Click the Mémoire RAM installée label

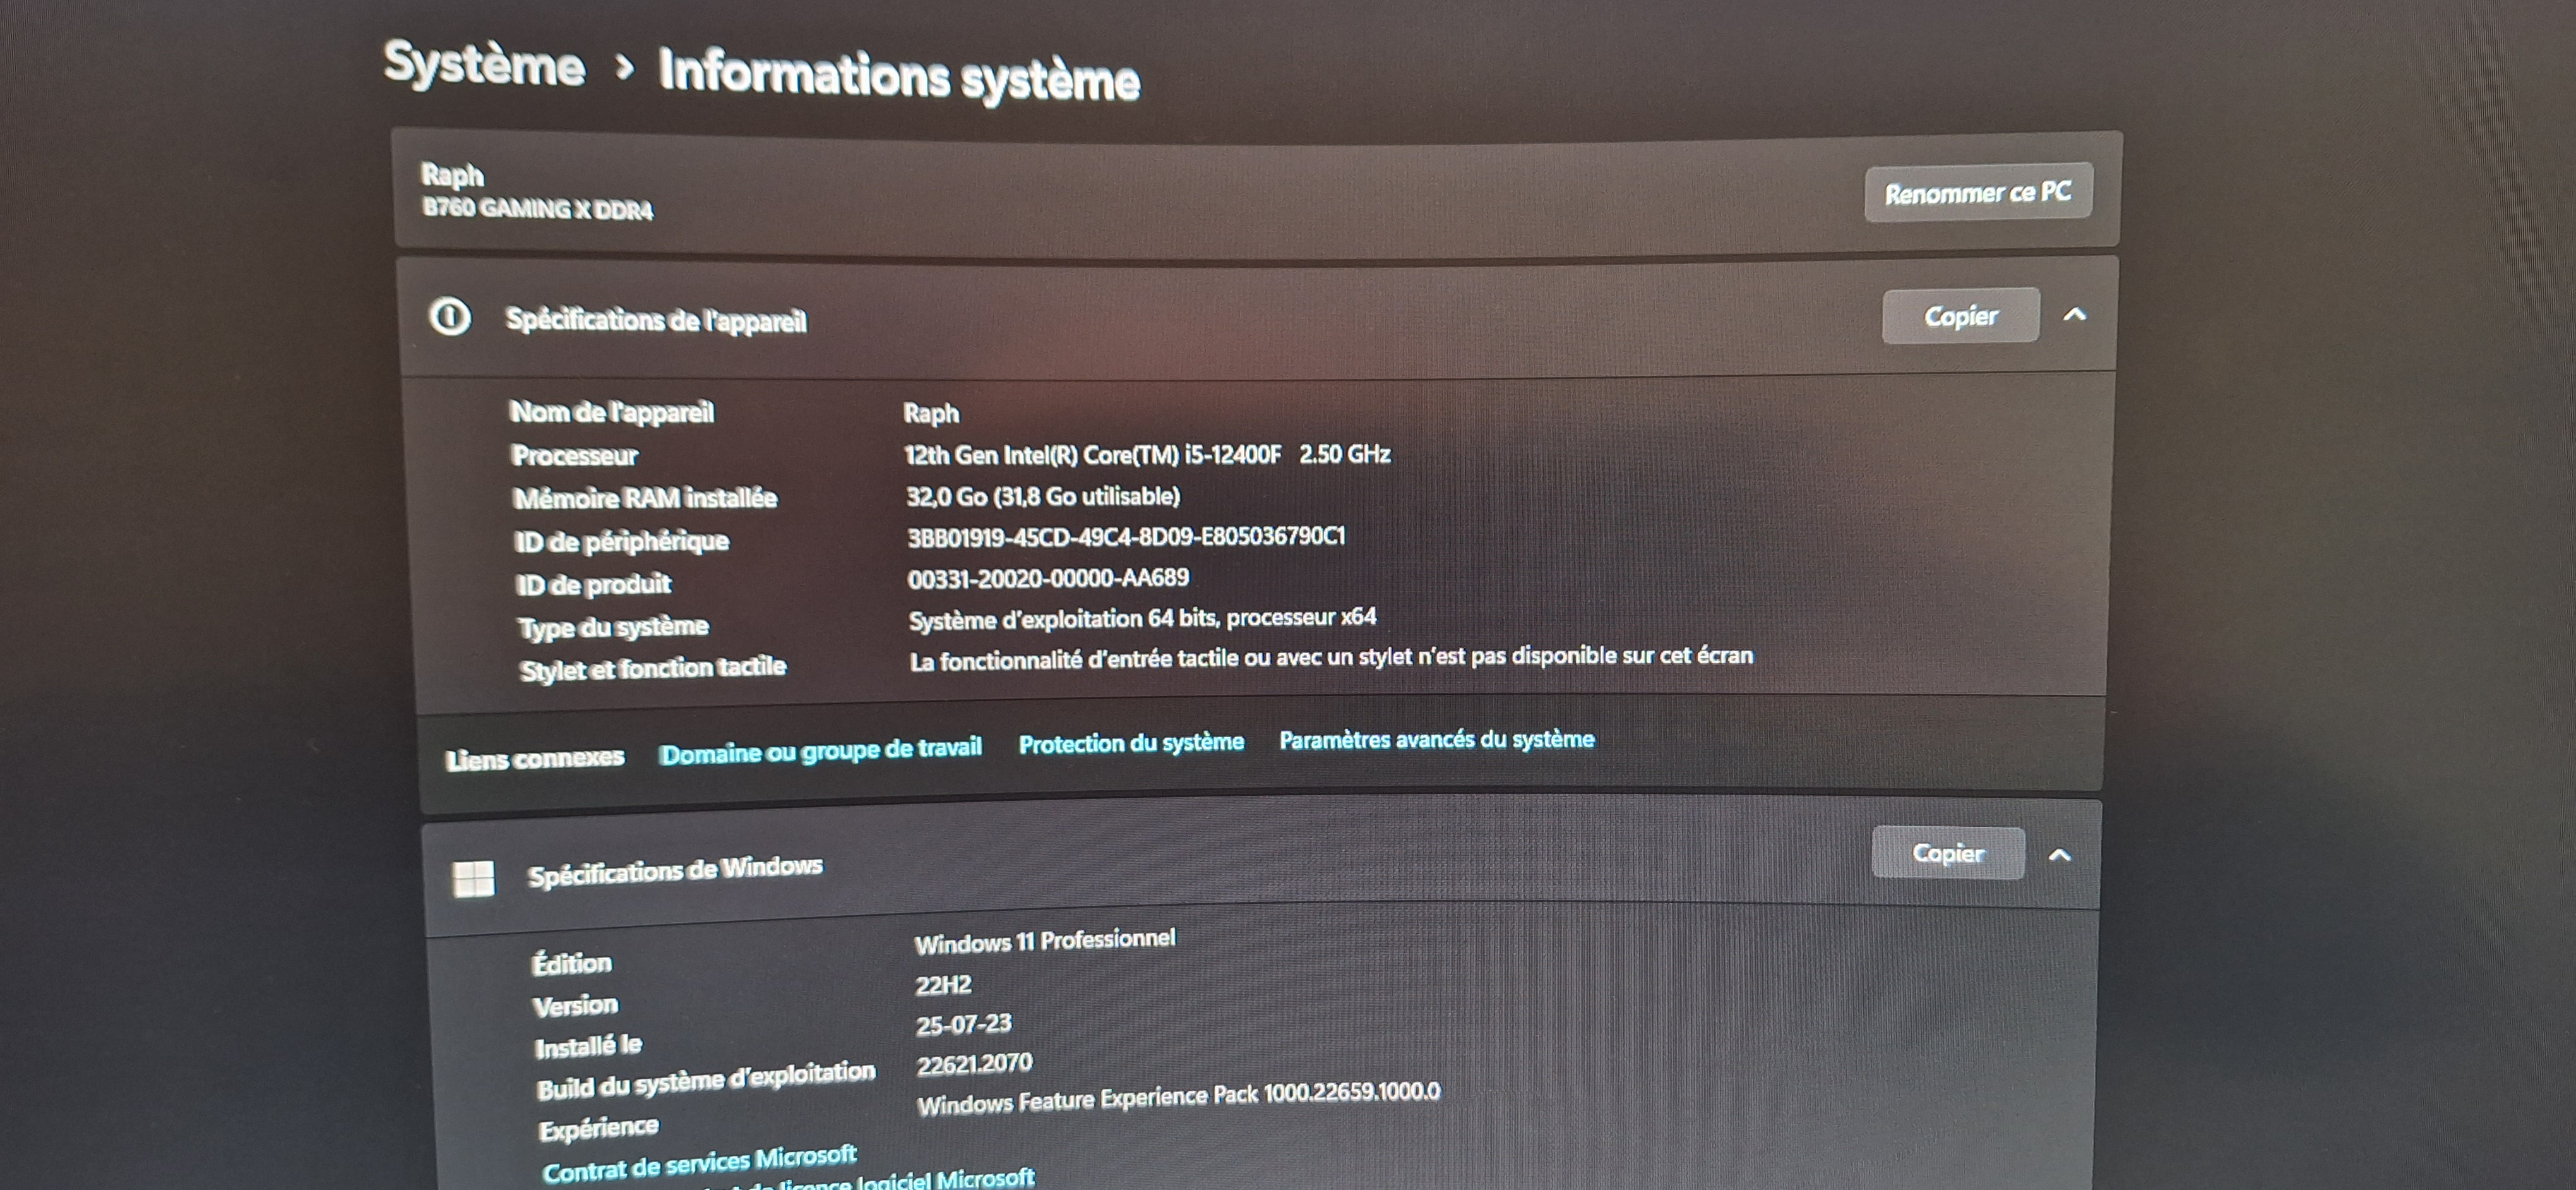pyautogui.click(x=645, y=498)
